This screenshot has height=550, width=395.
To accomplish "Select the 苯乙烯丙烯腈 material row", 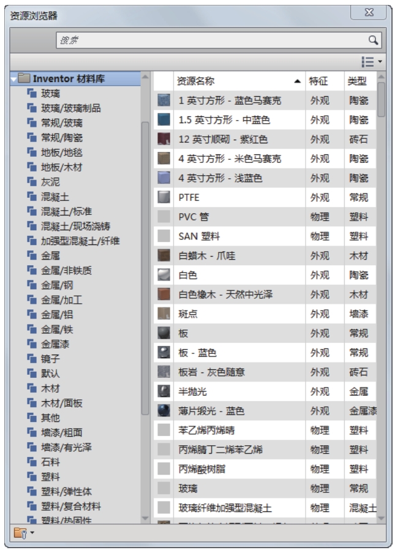I will [265, 430].
